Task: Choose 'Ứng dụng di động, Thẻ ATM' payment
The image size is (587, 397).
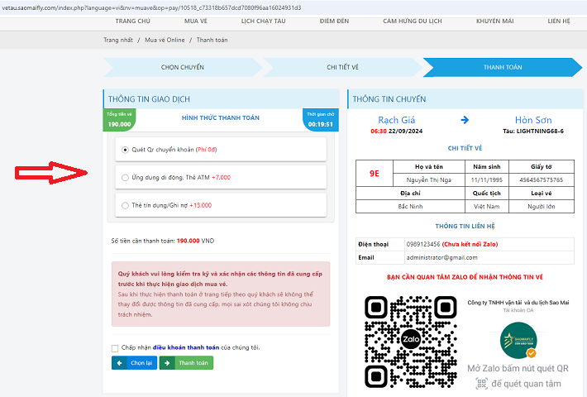Action: pyautogui.click(x=125, y=178)
